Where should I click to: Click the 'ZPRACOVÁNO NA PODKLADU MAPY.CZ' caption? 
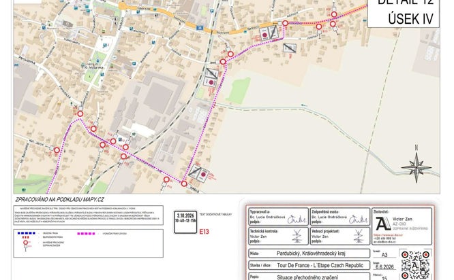tap(59, 199)
